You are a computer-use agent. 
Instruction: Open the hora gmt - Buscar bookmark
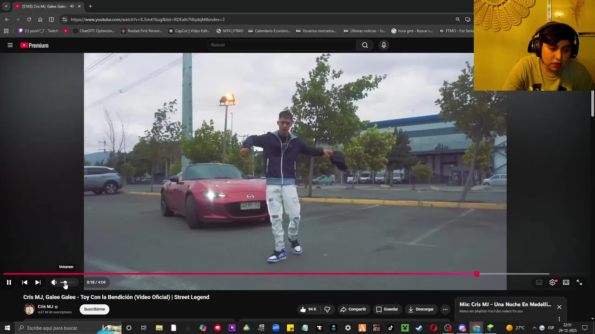tap(412, 31)
